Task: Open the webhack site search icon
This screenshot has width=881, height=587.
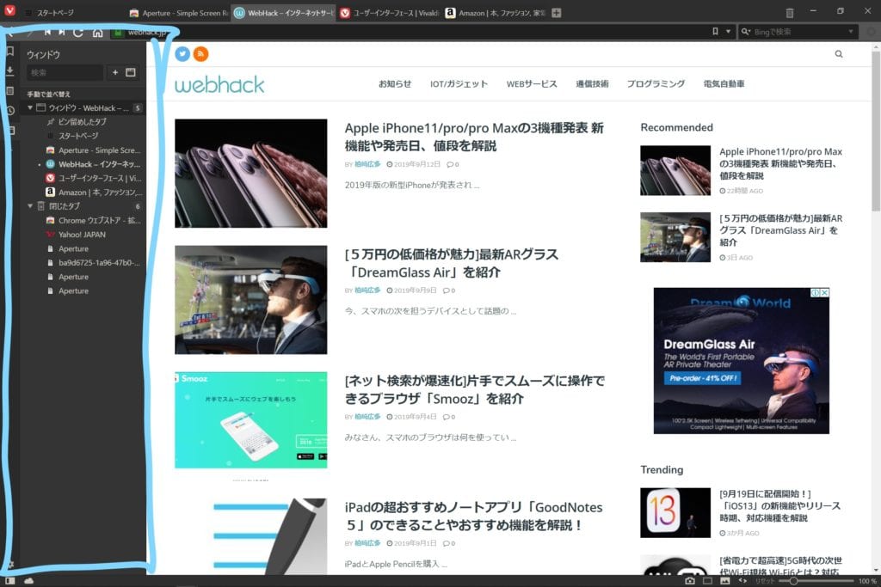Action: (x=839, y=54)
